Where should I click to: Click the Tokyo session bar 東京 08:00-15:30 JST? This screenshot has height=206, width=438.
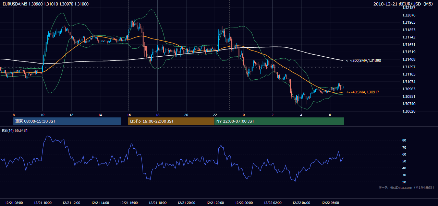[x=67, y=121]
